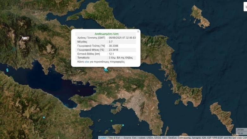Click the 'Εστιακό Βάθος [km]' label

click(89, 54)
